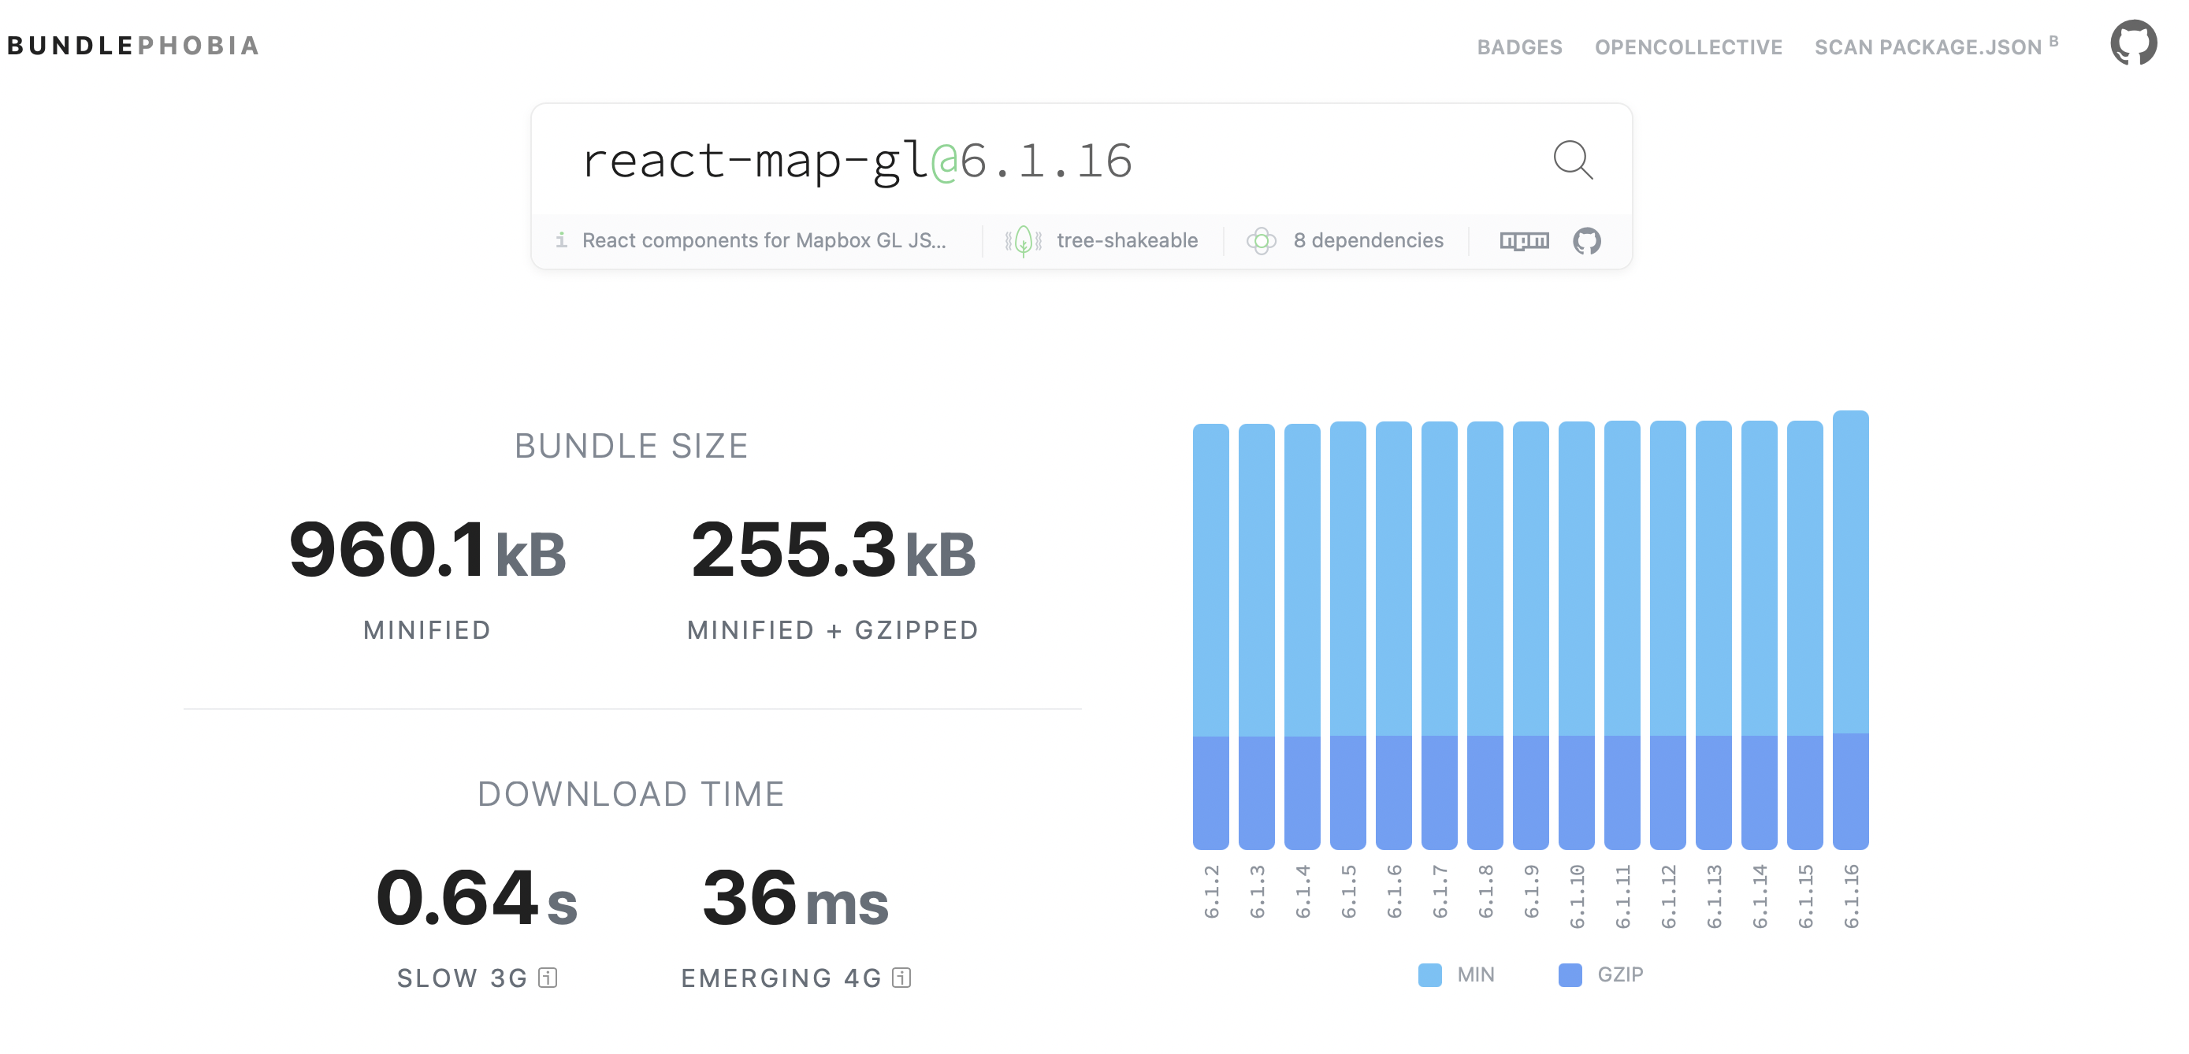Viewport: 2189px width, 1054px height.
Task: Click the 8 dependencies label
Action: tap(1368, 241)
